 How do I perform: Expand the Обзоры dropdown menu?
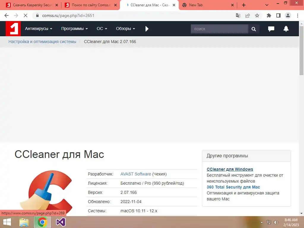(126, 29)
